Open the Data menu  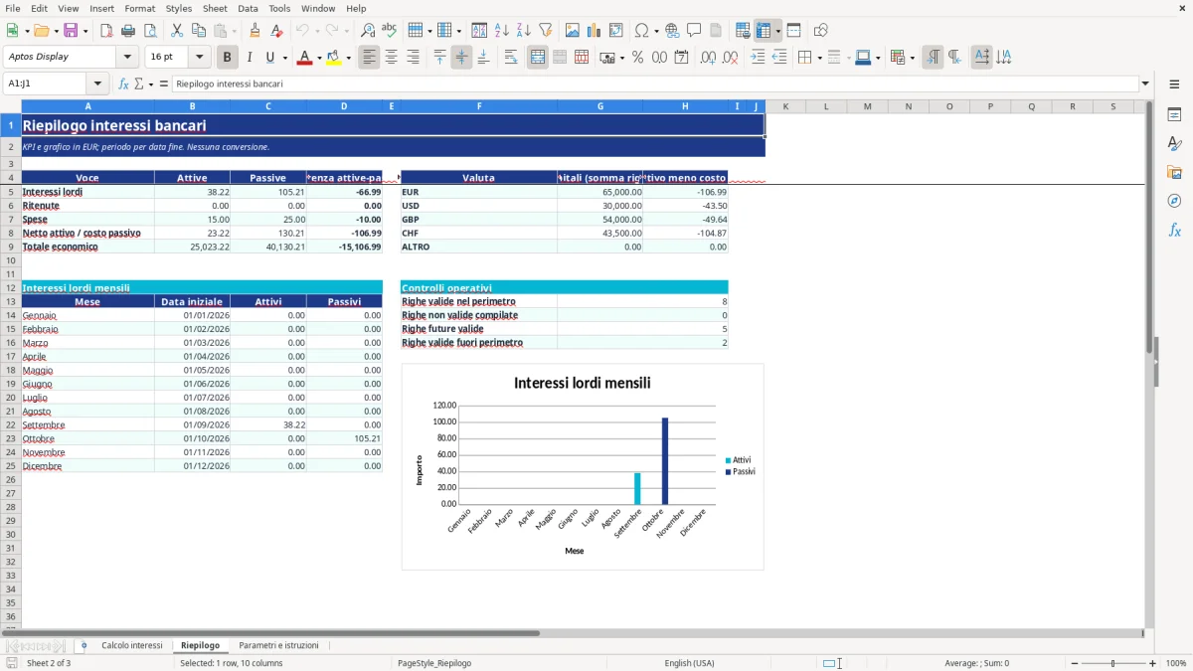click(248, 8)
